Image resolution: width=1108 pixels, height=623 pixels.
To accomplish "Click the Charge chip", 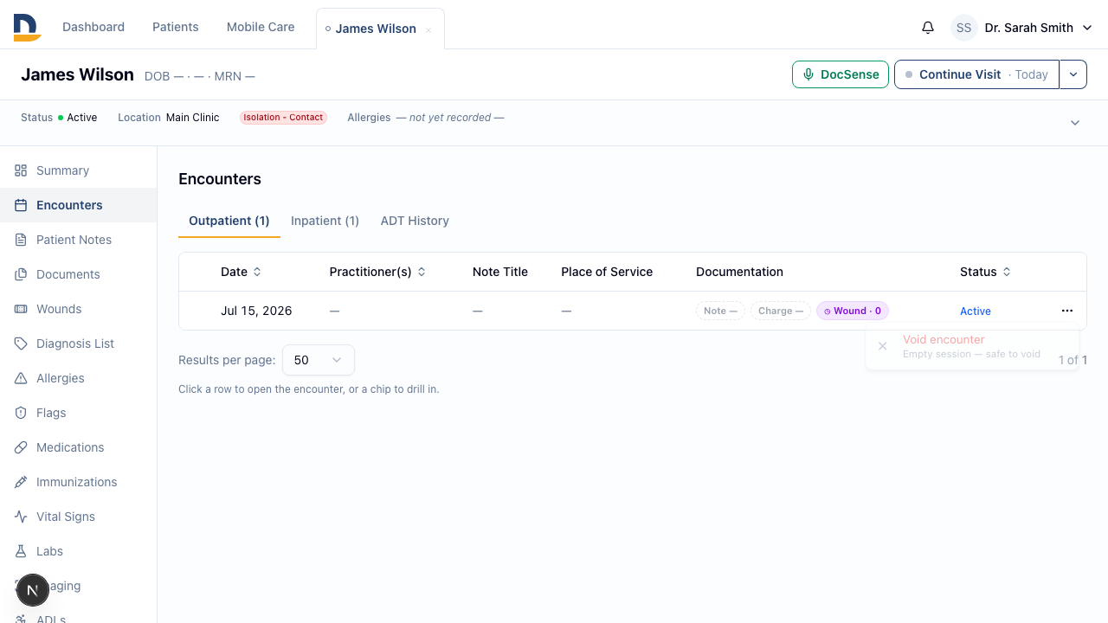I will pos(781,311).
